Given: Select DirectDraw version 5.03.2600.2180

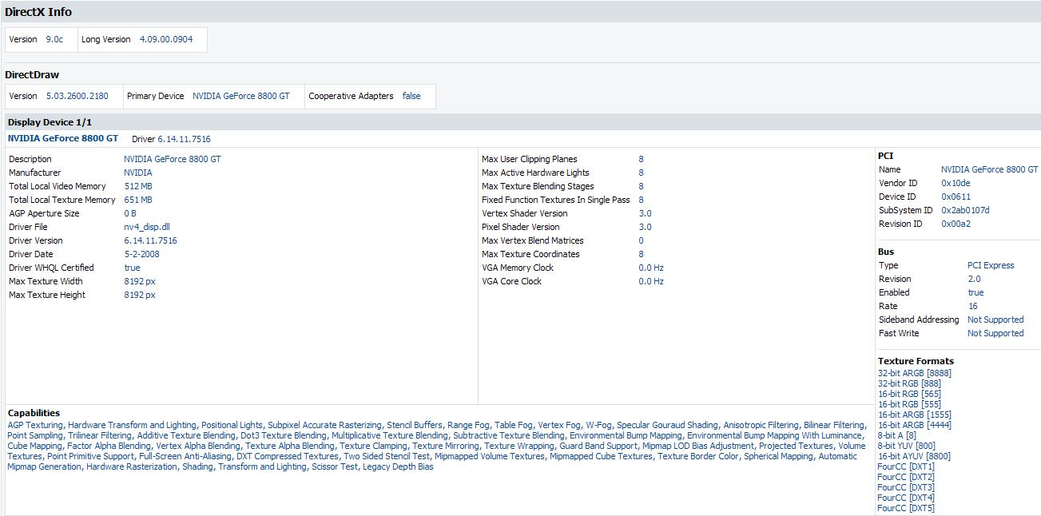Looking at the screenshot, I should (x=77, y=96).
